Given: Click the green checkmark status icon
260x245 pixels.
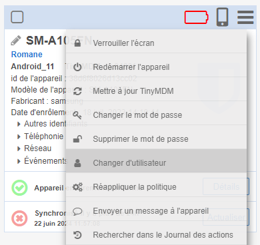Looking at the screenshot, I should (x=19, y=188).
